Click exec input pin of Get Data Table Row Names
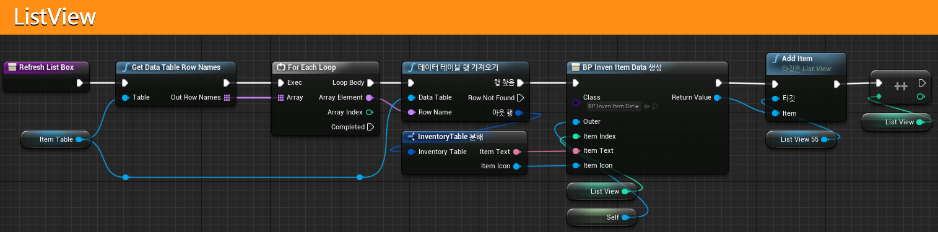938x232 pixels. point(124,83)
